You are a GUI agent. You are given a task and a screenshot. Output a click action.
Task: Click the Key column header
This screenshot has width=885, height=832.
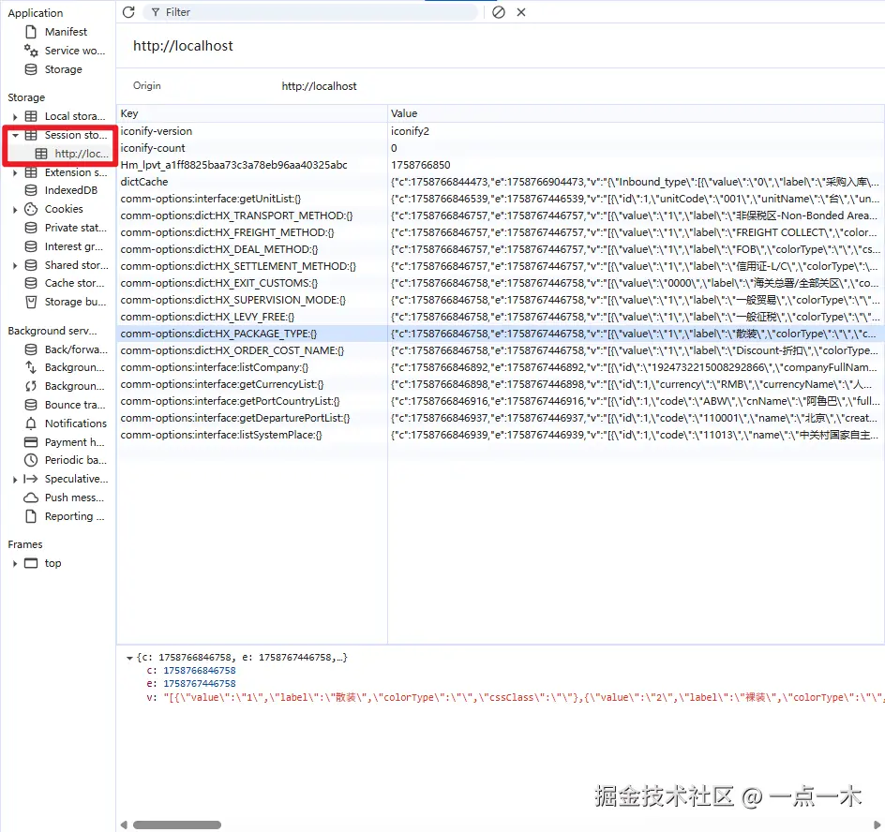click(x=252, y=113)
